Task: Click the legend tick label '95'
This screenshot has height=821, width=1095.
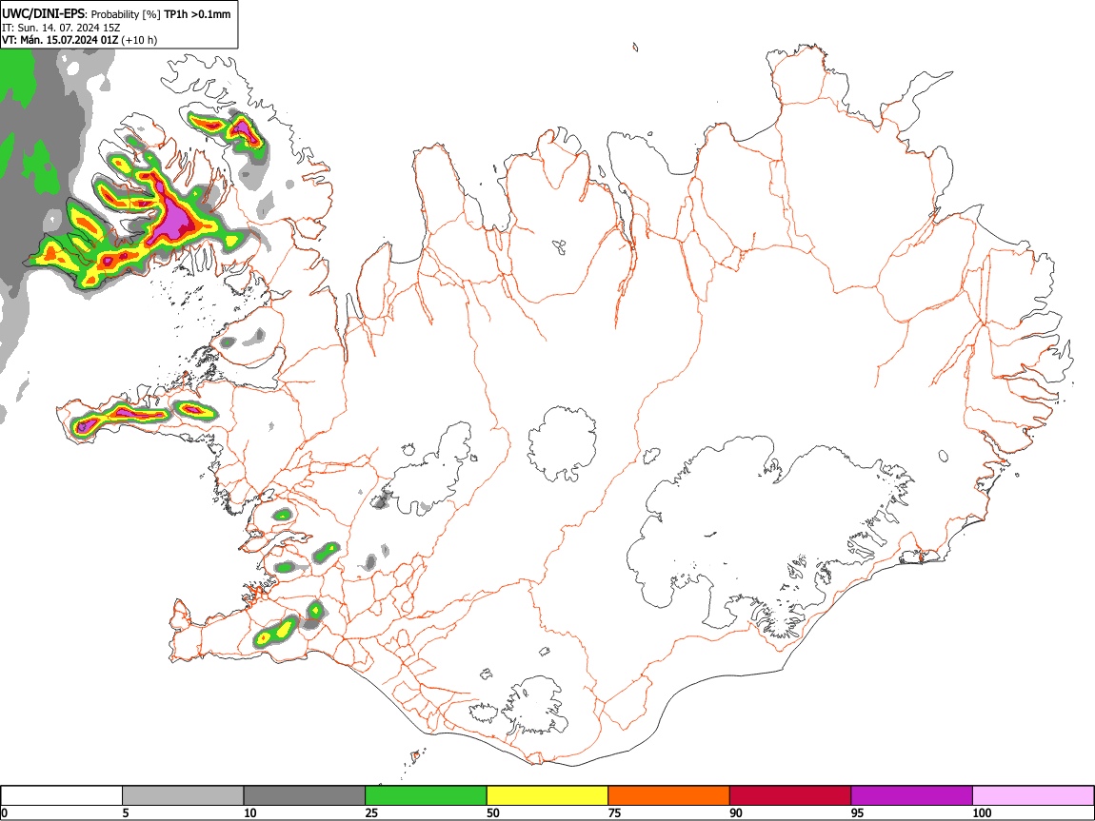Action: tap(858, 812)
